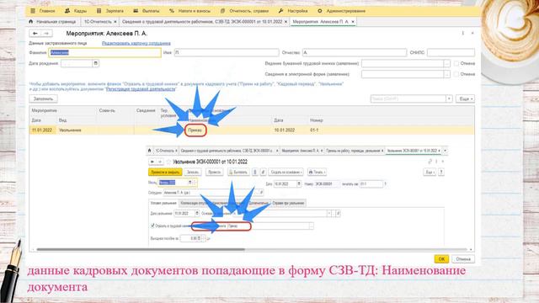This screenshot has width=539, height=303.
Task: Click the home icon in the Увольнение window tab bar
Action: pyautogui.click(x=150, y=151)
